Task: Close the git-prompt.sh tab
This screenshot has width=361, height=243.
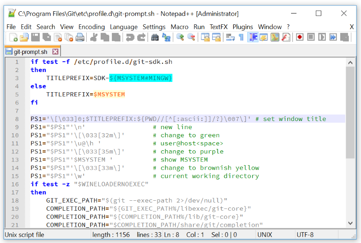Action: pos(55,51)
